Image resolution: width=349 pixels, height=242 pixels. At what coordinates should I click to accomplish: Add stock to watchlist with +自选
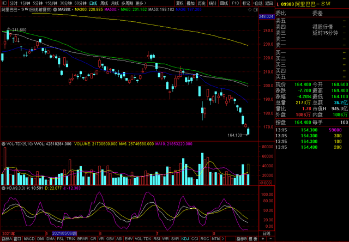(258, 3)
